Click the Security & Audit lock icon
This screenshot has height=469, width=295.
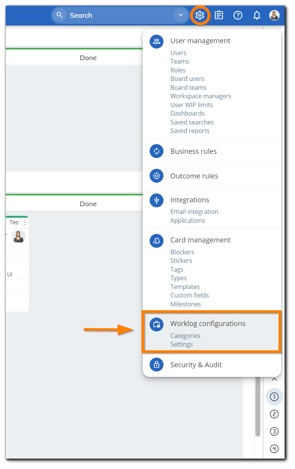[x=156, y=365]
